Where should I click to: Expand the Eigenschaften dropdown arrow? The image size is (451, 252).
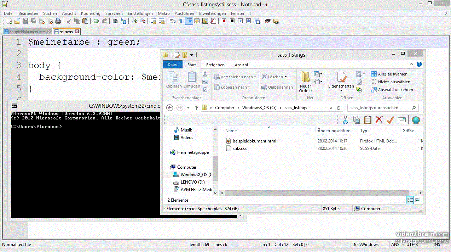(x=341, y=91)
